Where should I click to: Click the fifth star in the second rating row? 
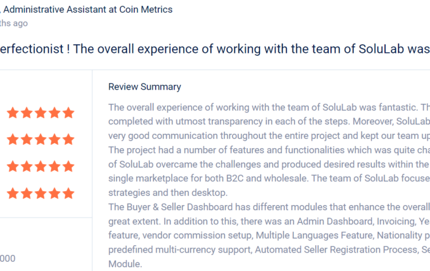pos(69,139)
